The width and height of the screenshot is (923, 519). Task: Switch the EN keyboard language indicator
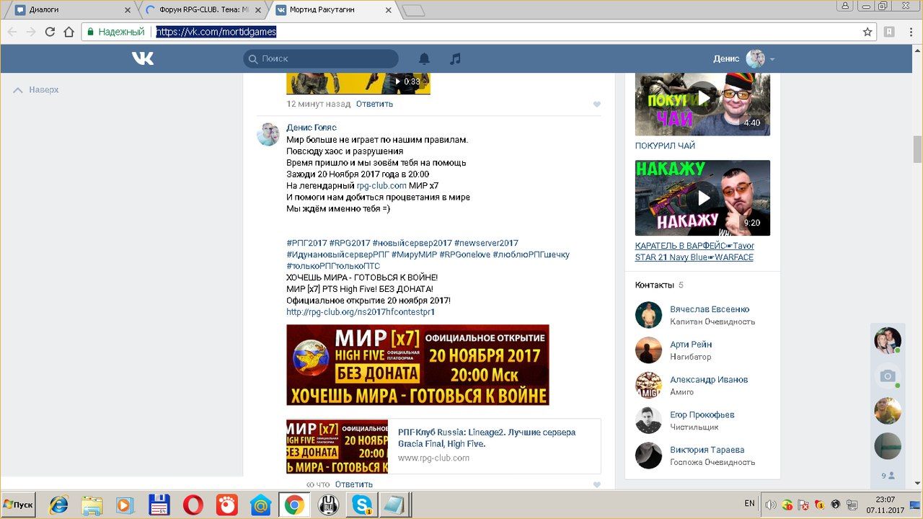[x=750, y=504]
